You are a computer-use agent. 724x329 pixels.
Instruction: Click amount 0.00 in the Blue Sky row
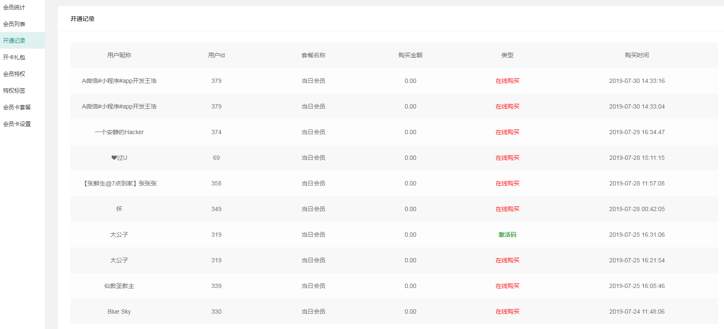[x=410, y=311]
